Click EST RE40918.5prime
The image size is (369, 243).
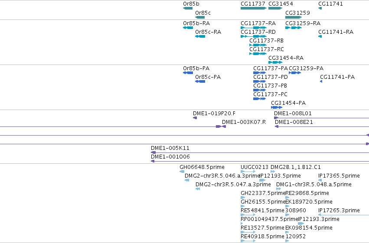248,241
